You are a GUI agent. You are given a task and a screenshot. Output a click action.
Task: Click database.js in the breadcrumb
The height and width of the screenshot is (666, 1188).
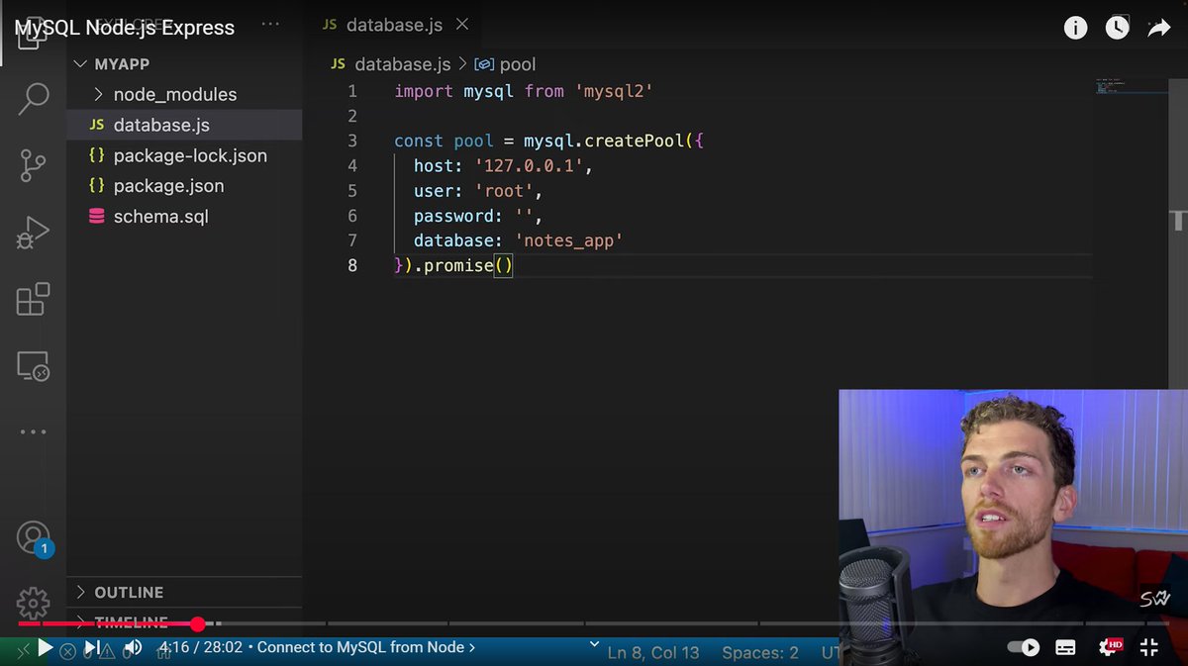pyautogui.click(x=402, y=64)
